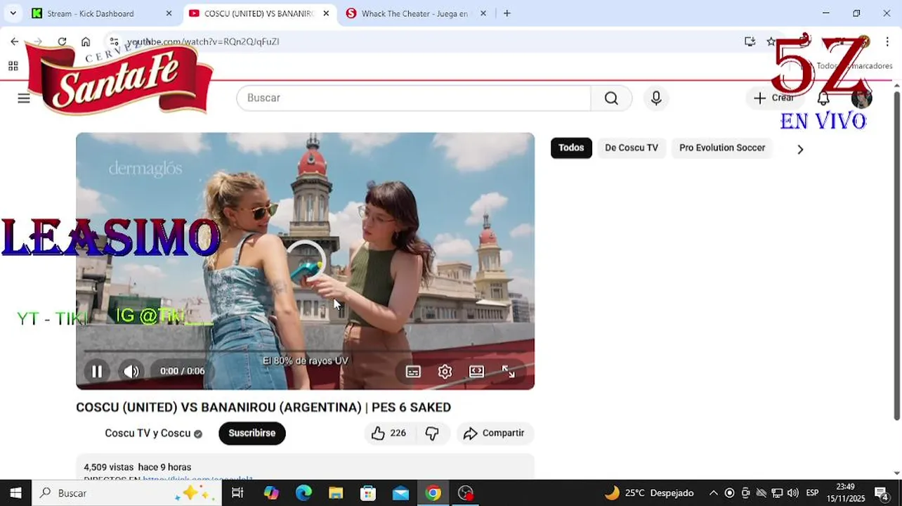The width and height of the screenshot is (902, 506).
Task: Open the apps grid in bookmarks bar
Action: tap(13, 66)
